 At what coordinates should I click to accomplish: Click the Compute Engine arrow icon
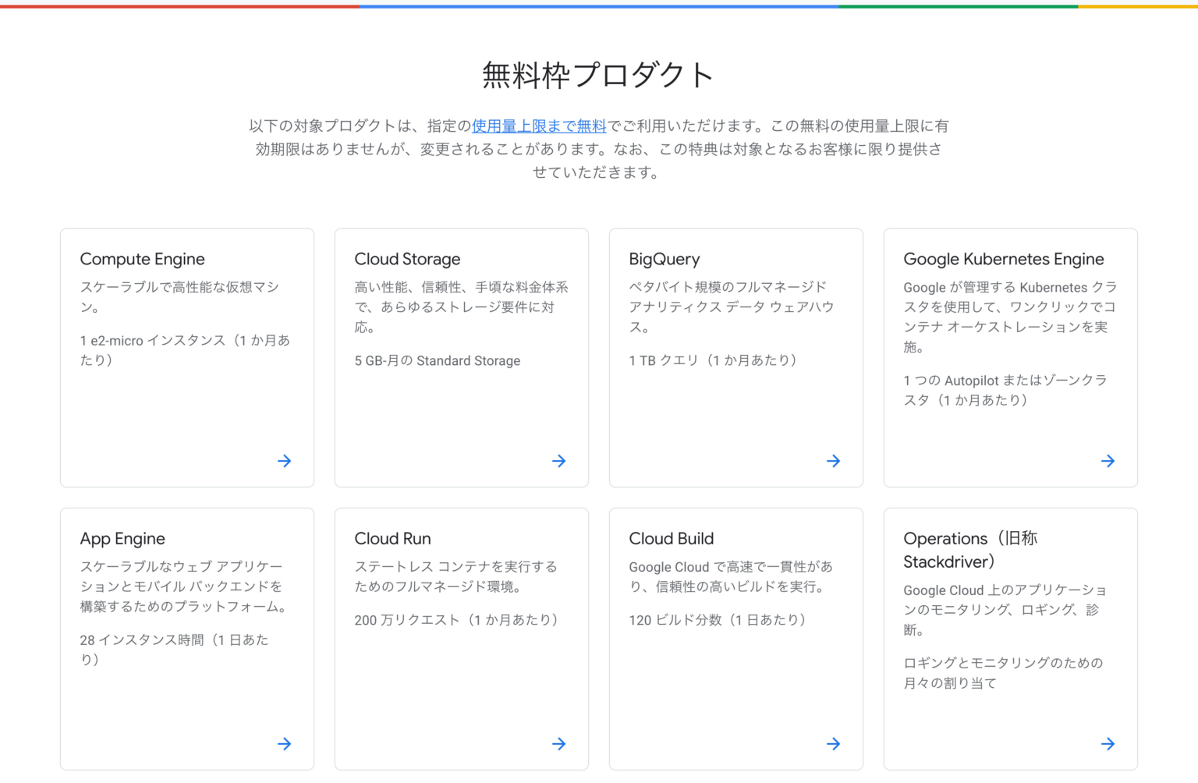[x=284, y=461]
